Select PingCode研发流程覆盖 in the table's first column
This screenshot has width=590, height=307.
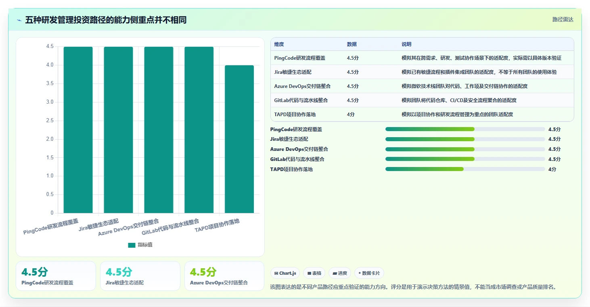[x=300, y=58]
